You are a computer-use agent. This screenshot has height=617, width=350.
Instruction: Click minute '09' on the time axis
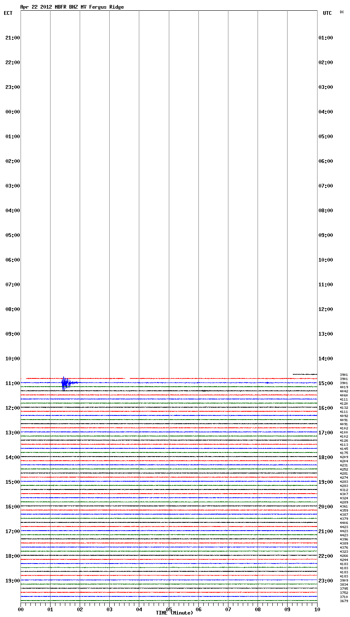point(287,610)
